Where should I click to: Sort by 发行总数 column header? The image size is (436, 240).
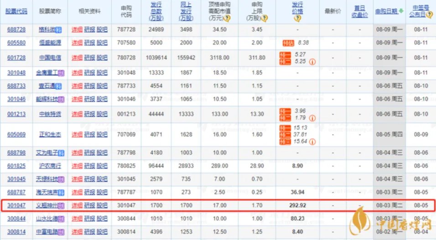[x=156, y=11]
